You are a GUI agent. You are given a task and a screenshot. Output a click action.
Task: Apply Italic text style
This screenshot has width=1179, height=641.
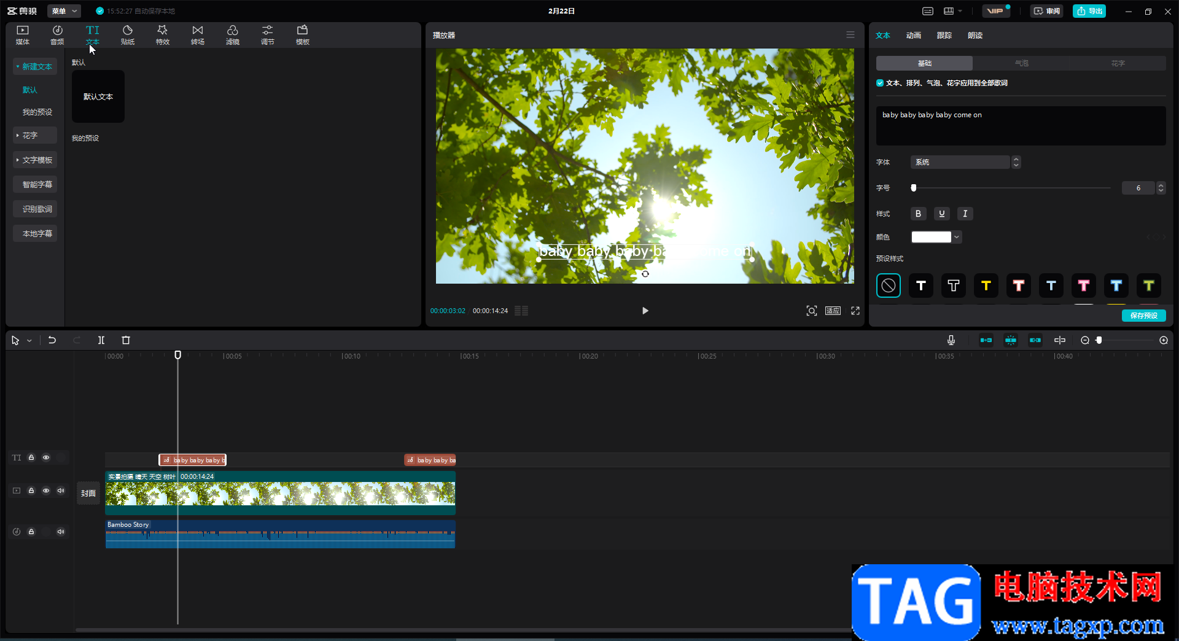965,214
